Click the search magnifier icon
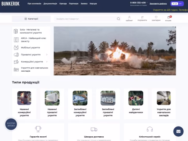The width and height of the screenshot is (188, 141). click(x=118, y=19)
